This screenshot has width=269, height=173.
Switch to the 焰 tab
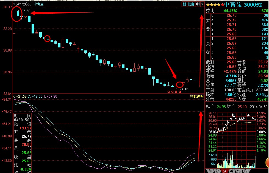pyautogui.click(x=239, y=171)
